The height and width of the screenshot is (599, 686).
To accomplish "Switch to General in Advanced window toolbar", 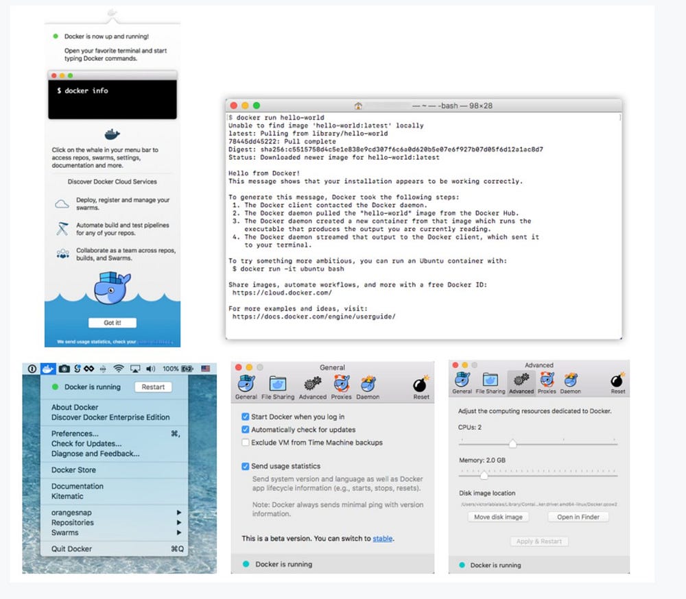I will pos(462,383).
